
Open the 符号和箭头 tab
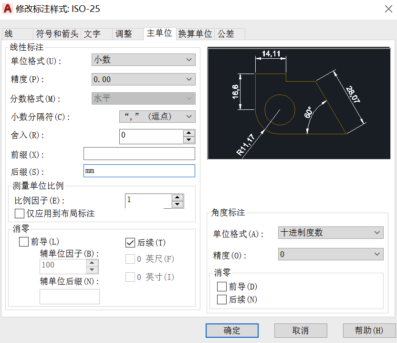click(x=57, y=34)
